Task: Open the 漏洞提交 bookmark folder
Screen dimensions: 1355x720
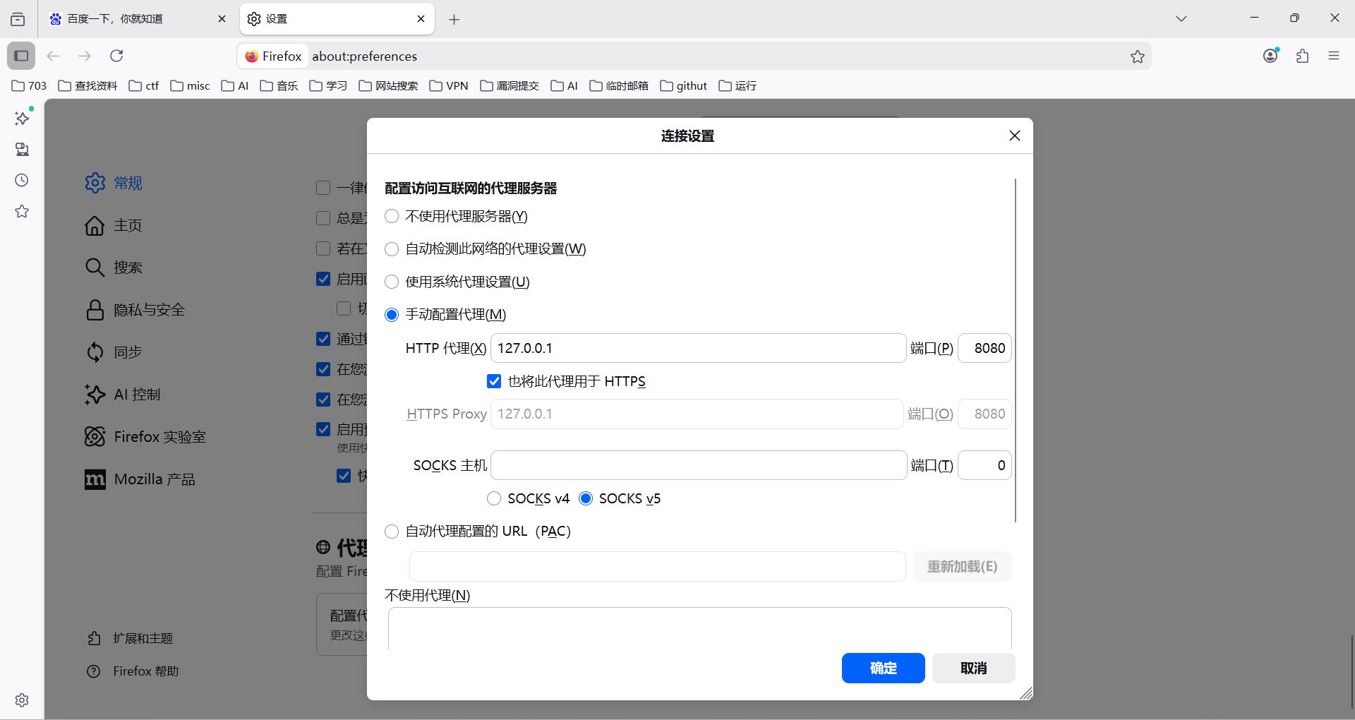Action: (x=510, y=86)
